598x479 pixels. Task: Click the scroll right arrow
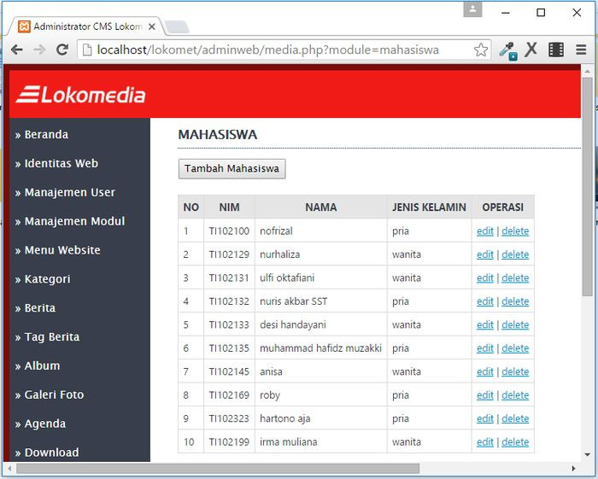point(573,469)
